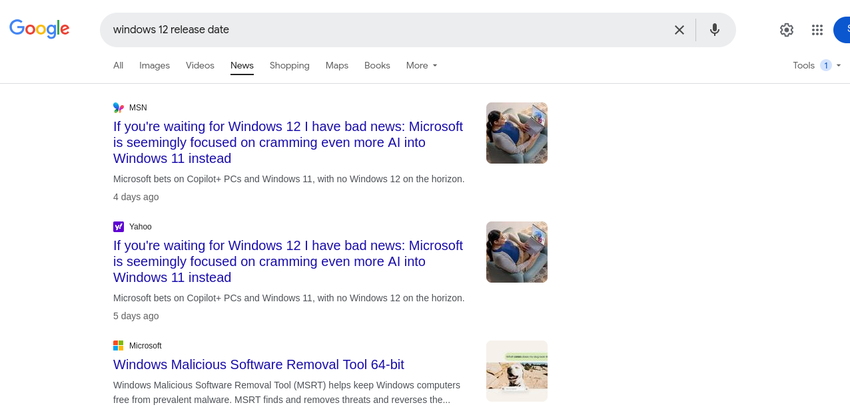
Task: Click the MSN source favicon
Action: [x=119, y=108]
